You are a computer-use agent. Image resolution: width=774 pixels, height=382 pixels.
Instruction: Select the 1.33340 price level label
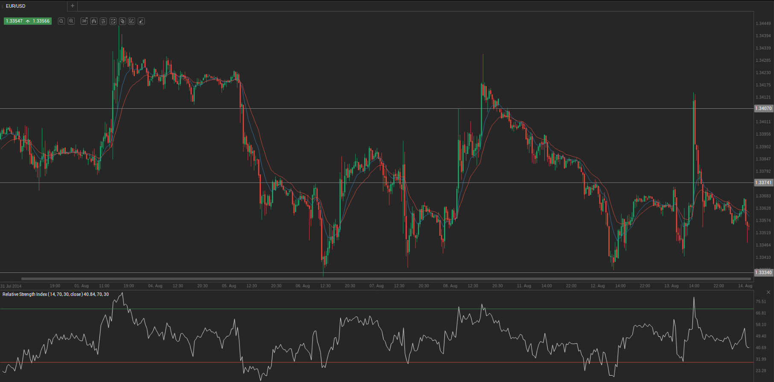click(763, 272)
